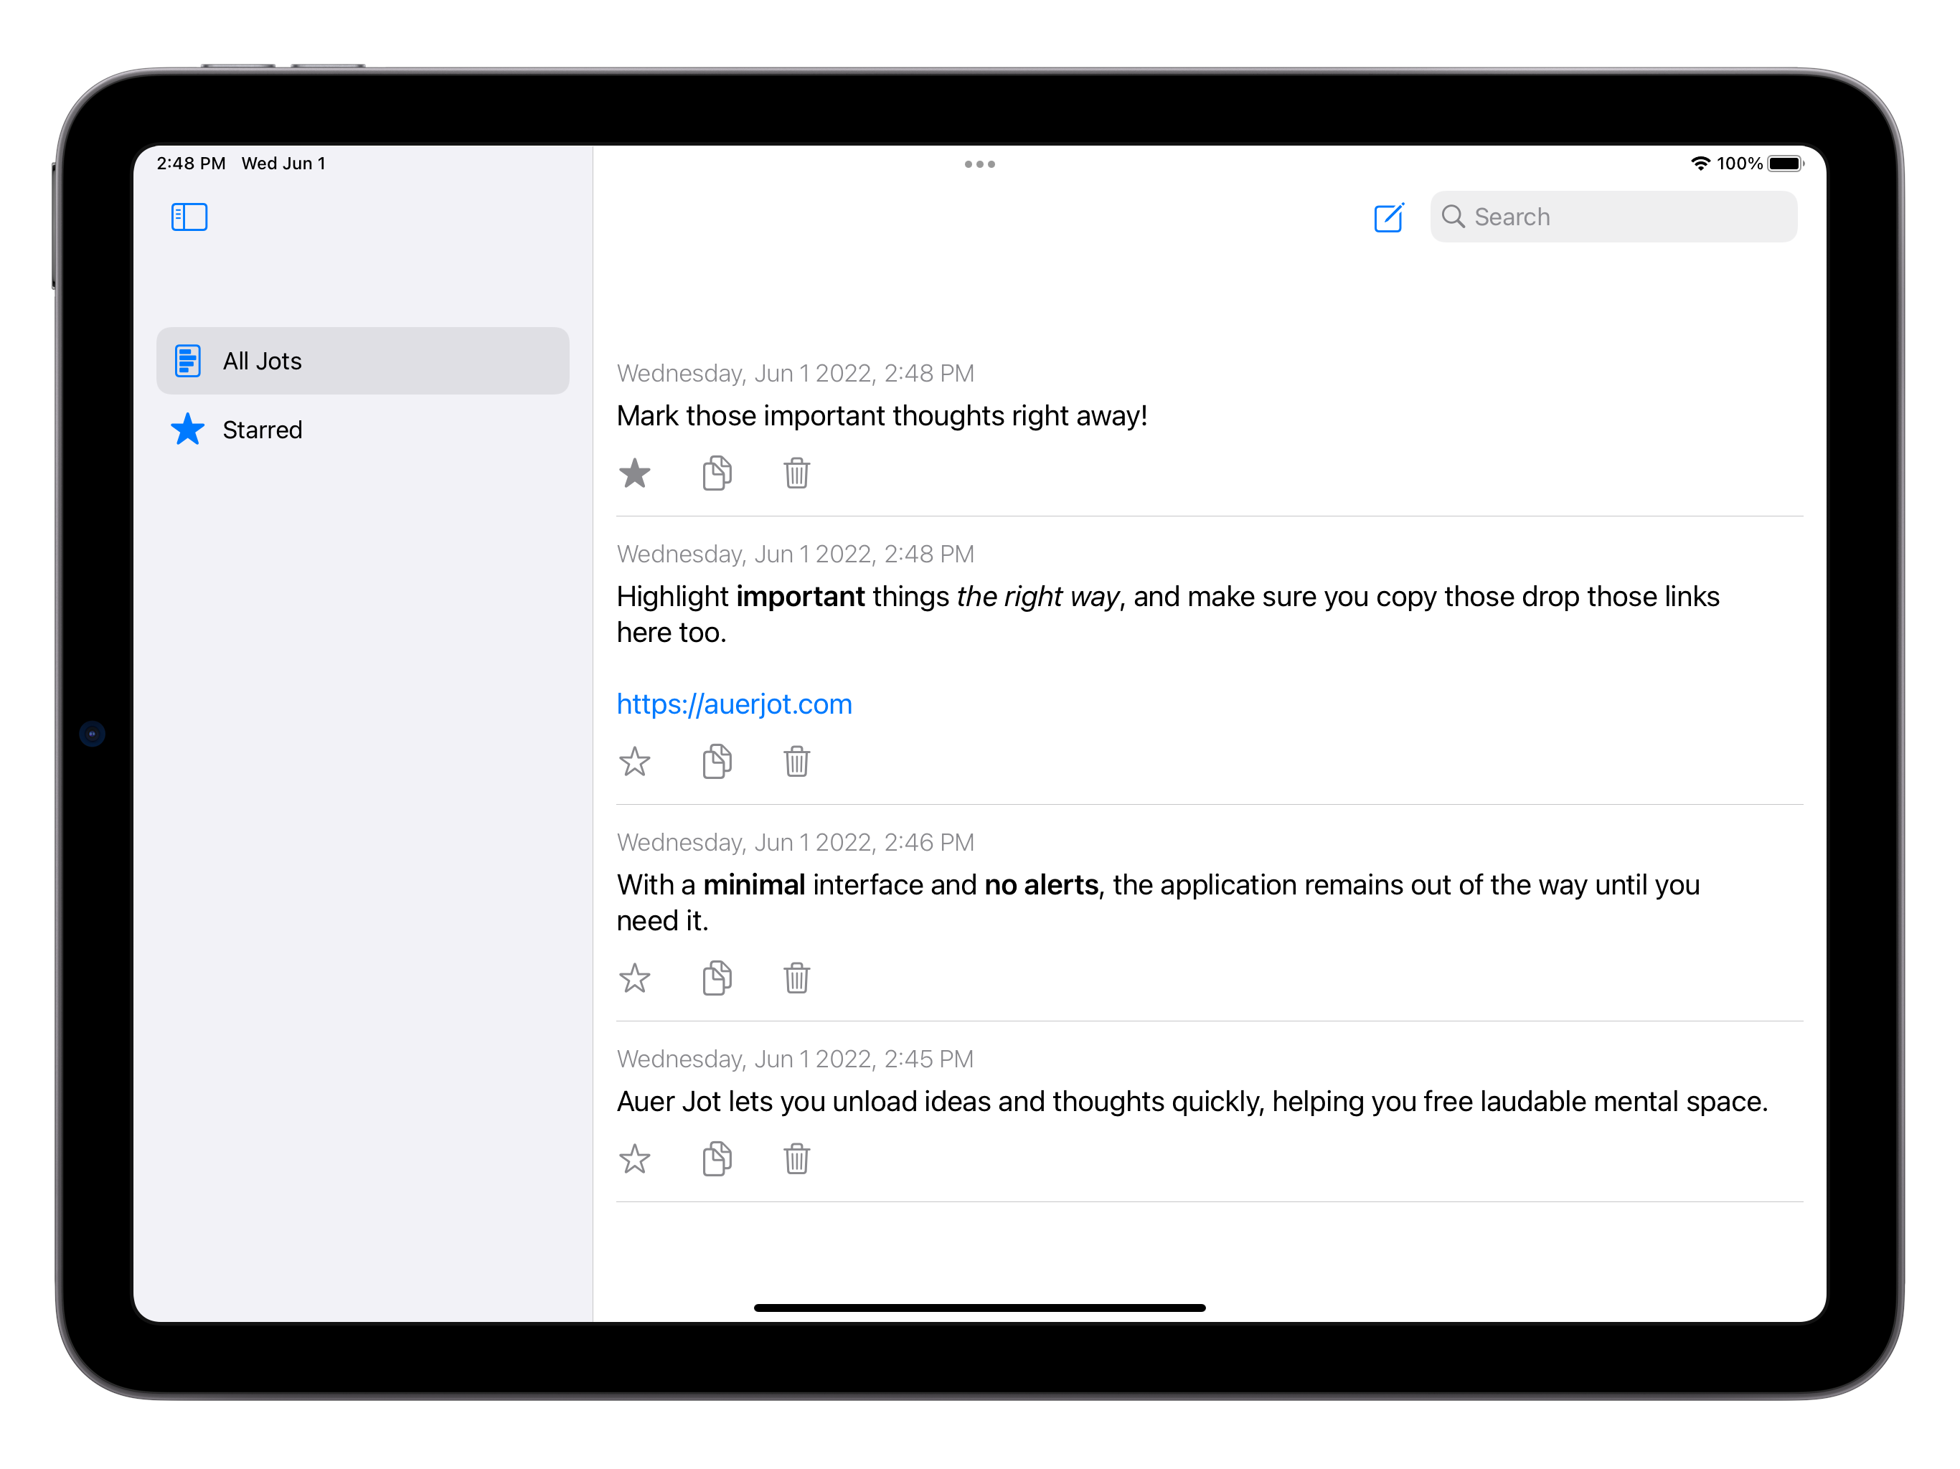Open the https://auerjot.com link
The image size is (1960, 1469).
(734, 704)
